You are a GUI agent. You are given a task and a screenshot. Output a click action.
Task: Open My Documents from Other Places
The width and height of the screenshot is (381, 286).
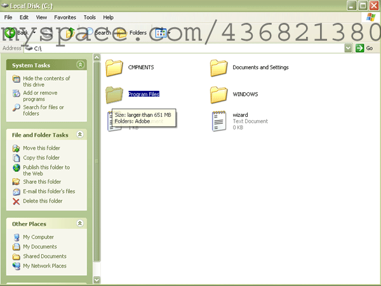coord(40,247)
